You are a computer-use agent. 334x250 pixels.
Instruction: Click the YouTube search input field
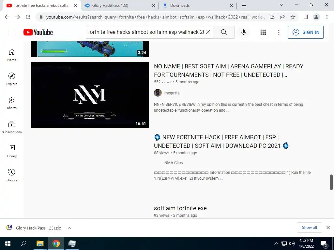146,32
